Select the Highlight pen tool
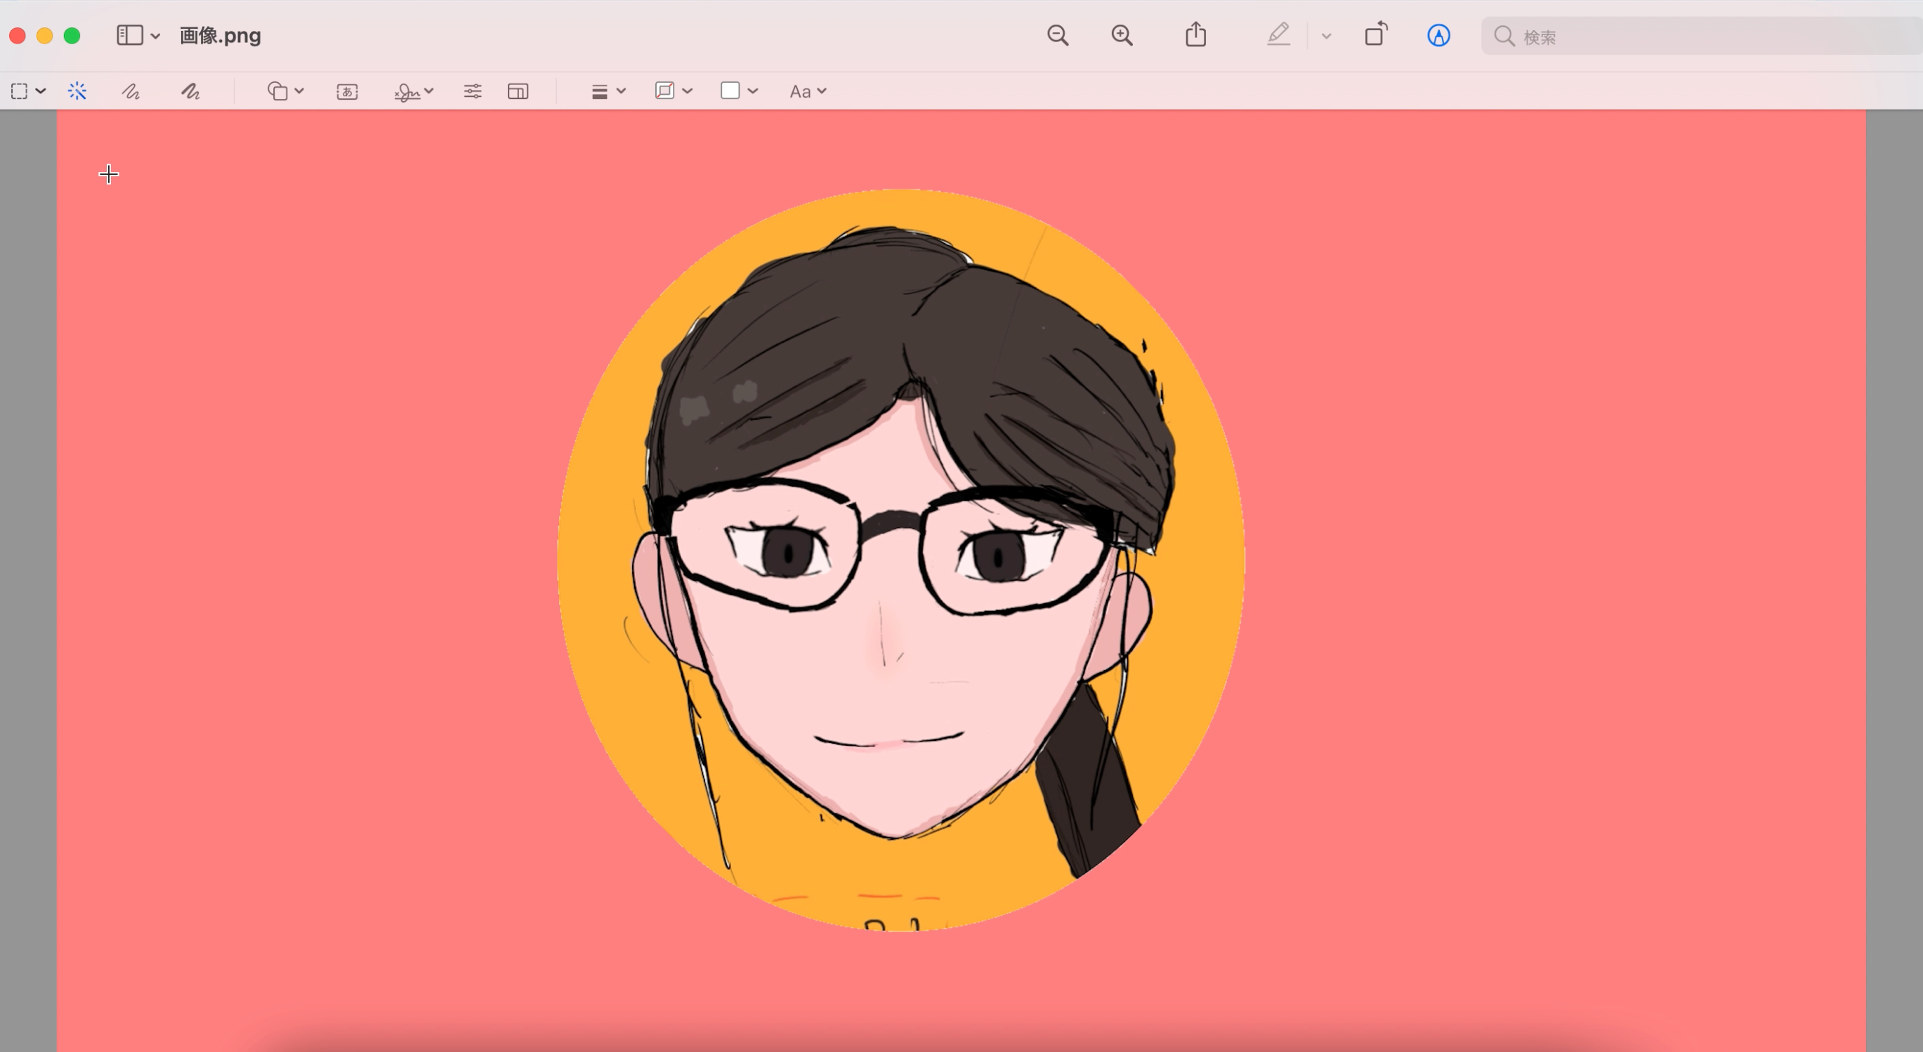This screenshot has width=1923, height=1052. click(1279, 34)
